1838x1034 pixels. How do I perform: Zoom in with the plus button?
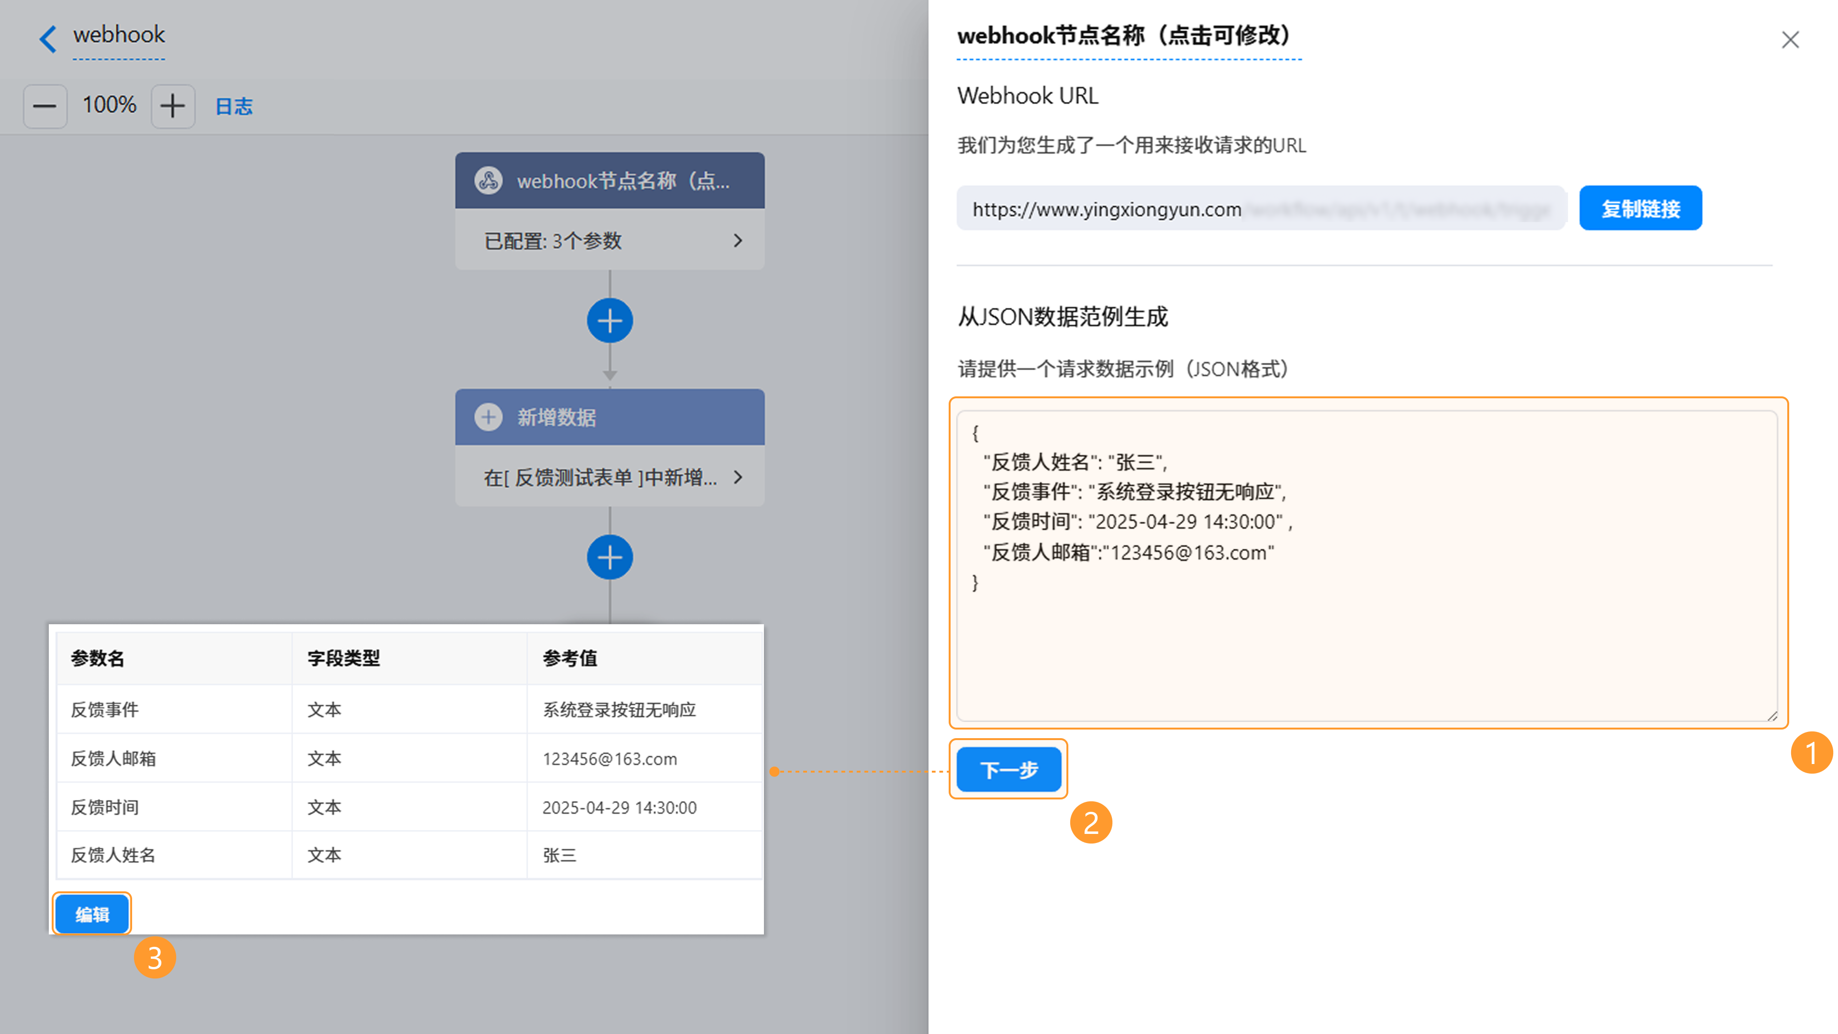[173, 106]
